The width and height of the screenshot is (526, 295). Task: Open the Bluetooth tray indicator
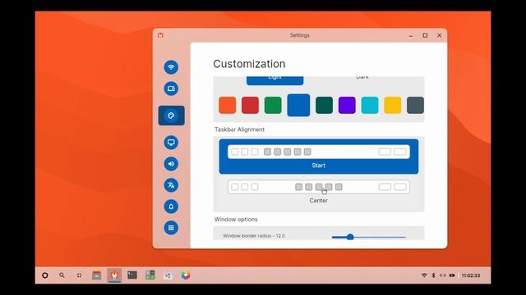[433, 275]
